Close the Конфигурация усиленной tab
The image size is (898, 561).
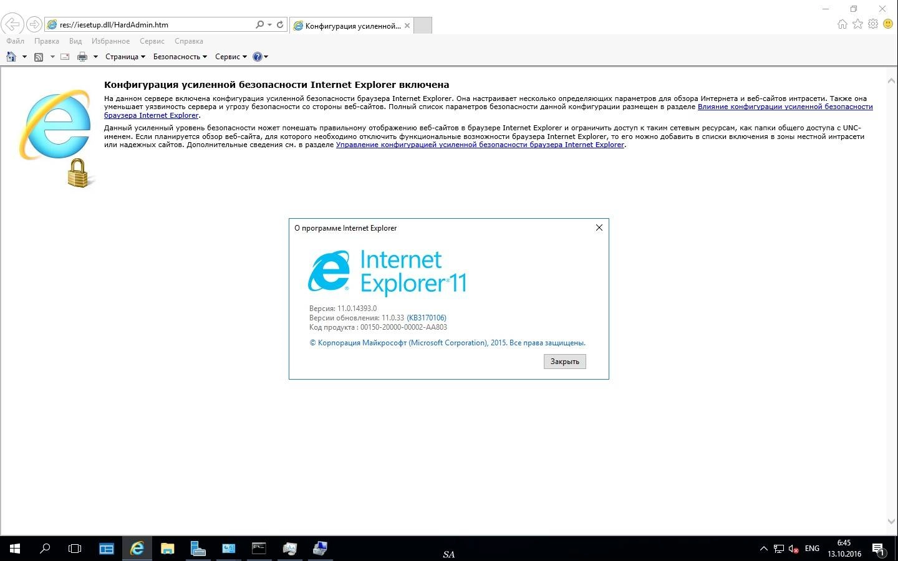[407, 26]
